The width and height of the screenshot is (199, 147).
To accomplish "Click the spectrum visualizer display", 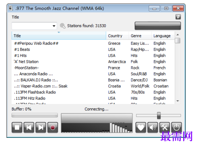I will click(97, 123).
